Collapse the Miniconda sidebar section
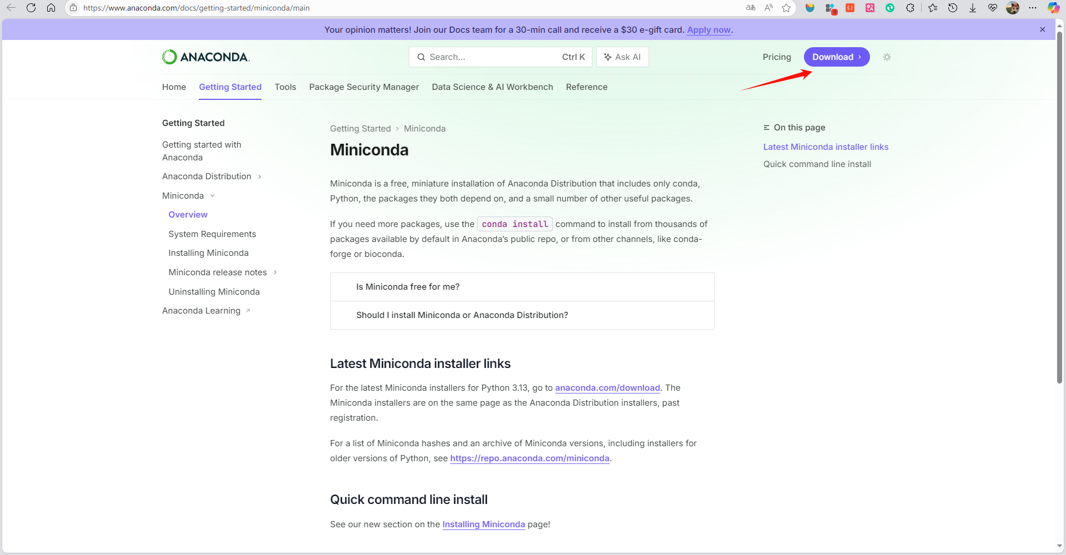The height and width of the screenshot is (555, 1066). [x=212, y=196]
